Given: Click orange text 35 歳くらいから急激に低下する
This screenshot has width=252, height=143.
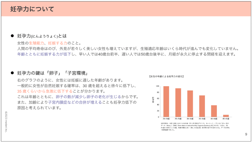Looking at the screenshot, I should point(45,91).
